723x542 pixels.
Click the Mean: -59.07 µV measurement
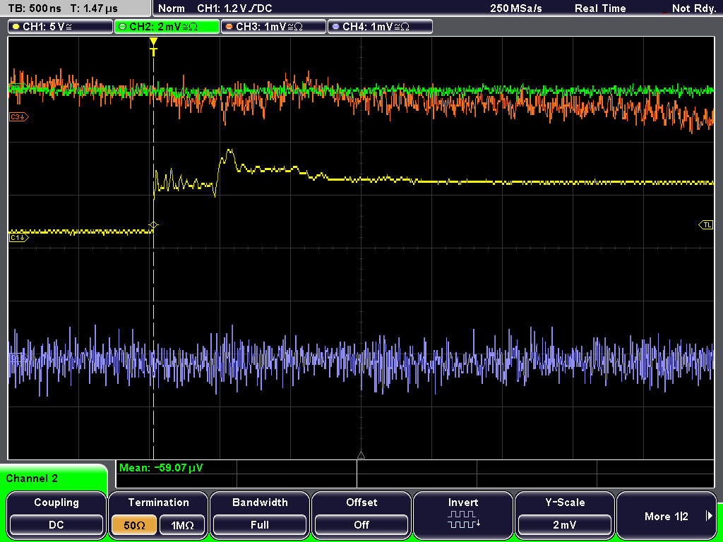tap(160, 468)
